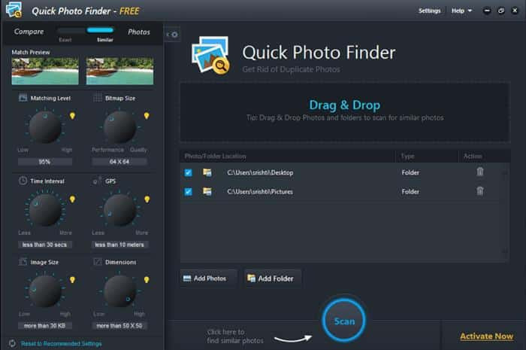This screenshot has width=526, height=350.
Task: Click the Quick Photo Finder title bar logo
Action: (14, 9)
